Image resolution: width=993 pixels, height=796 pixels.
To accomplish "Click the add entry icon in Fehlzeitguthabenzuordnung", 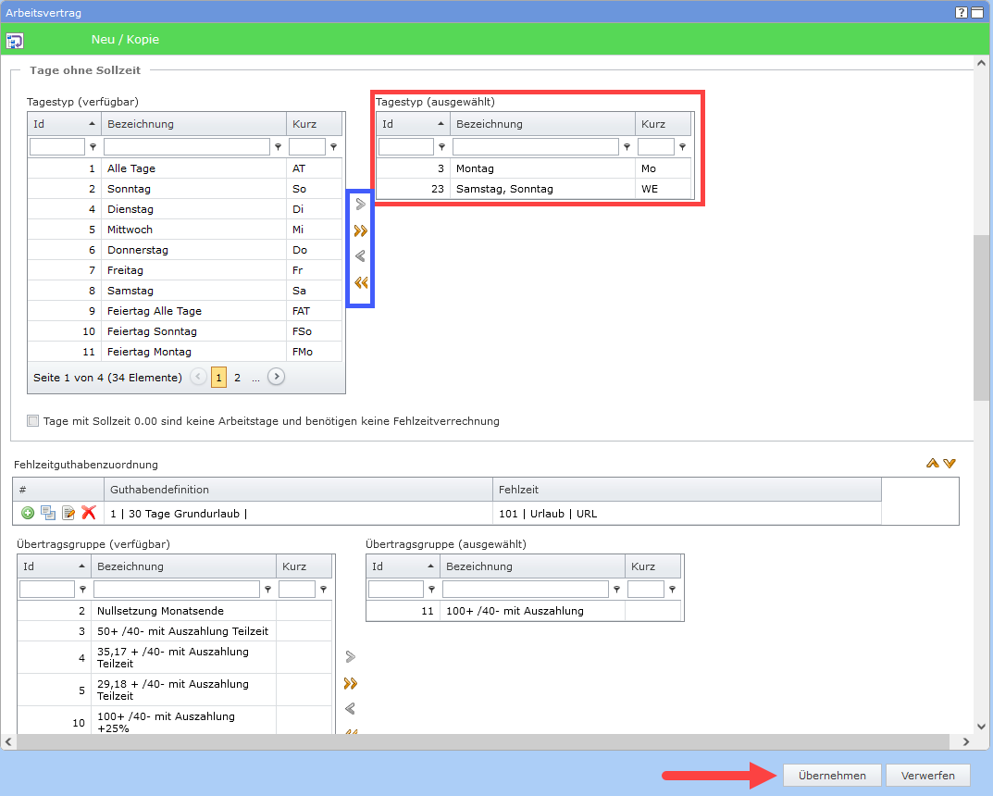I will point(28,513).
